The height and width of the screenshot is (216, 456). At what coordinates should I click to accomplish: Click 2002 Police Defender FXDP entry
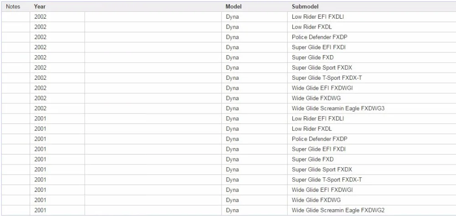point(320,37)
